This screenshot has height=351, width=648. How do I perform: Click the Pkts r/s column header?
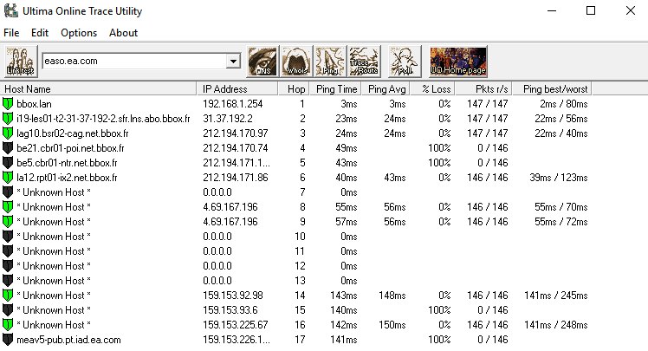coord(483,89)
